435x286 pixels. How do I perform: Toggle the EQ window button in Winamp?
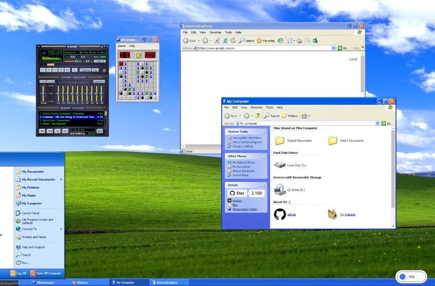[x=97, y=61]
